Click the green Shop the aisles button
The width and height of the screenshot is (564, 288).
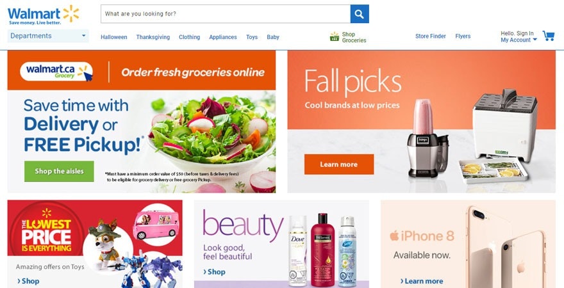[x=60, y=172]
